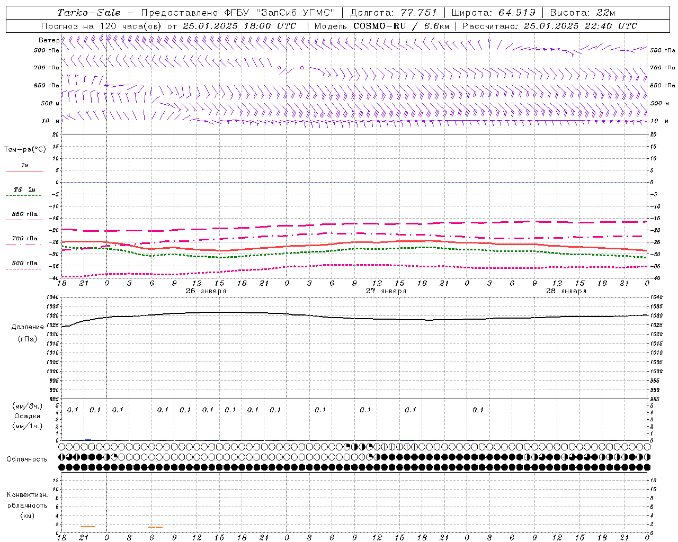The height and width of the screenshot is (542, 678).
Task: Click the Рассчитано: 25.01.2025 22:40 UTC text
Action: 550,26
